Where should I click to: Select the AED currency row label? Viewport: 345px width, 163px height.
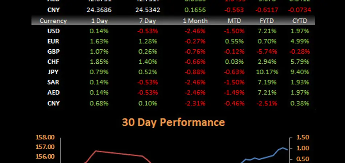coord(53,93)
